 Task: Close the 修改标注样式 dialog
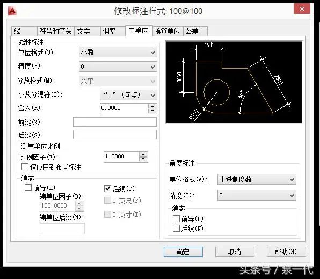click(x=302, y=9)
